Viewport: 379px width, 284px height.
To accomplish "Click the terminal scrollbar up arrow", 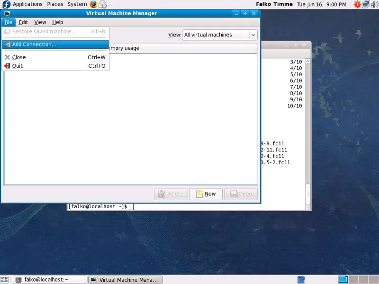I will tap(307, 62).
